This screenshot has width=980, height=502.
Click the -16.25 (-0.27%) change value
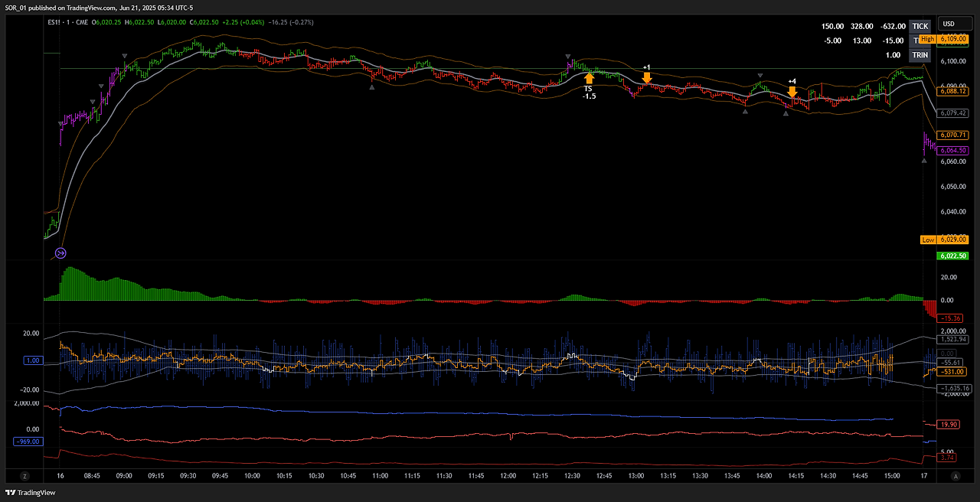pos(290,23)
